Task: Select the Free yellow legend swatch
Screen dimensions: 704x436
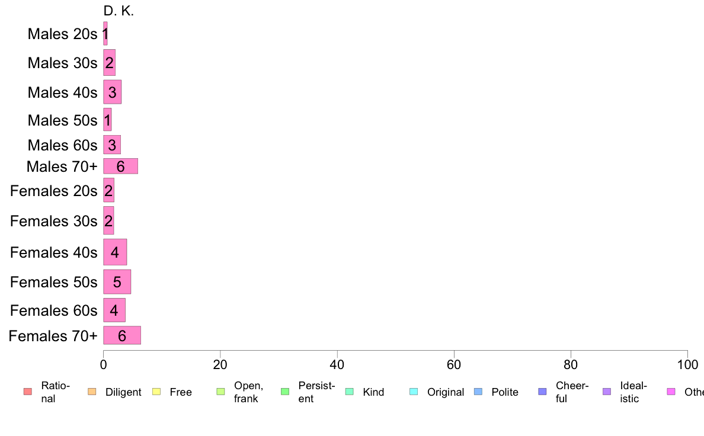Action: tap(156, 392)
